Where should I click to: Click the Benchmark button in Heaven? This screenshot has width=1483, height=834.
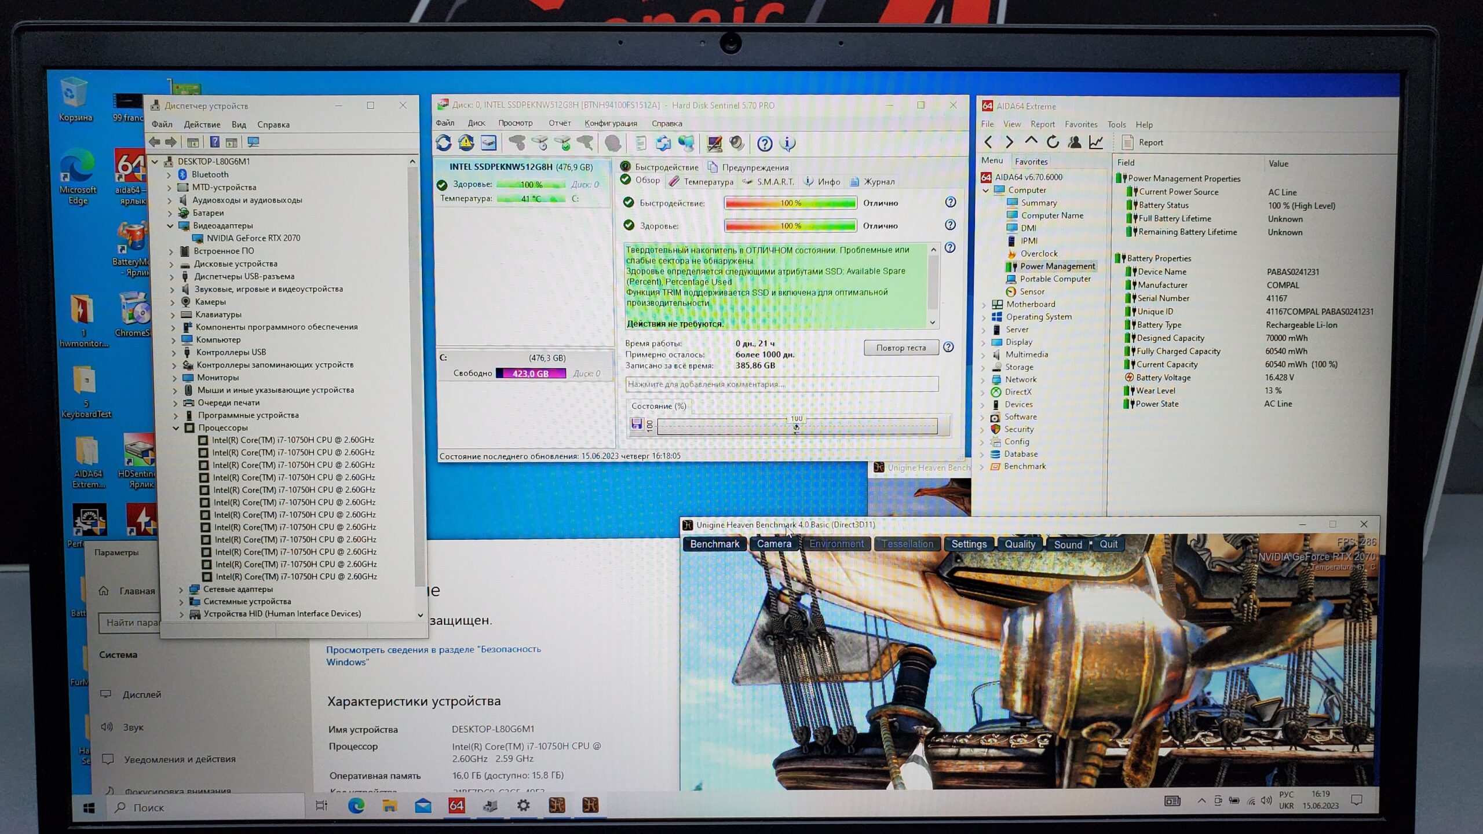714,544
